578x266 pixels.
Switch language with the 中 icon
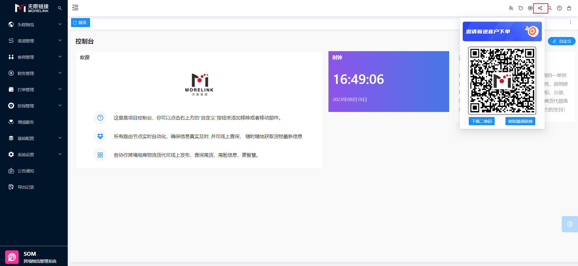(x=530, y=8)
